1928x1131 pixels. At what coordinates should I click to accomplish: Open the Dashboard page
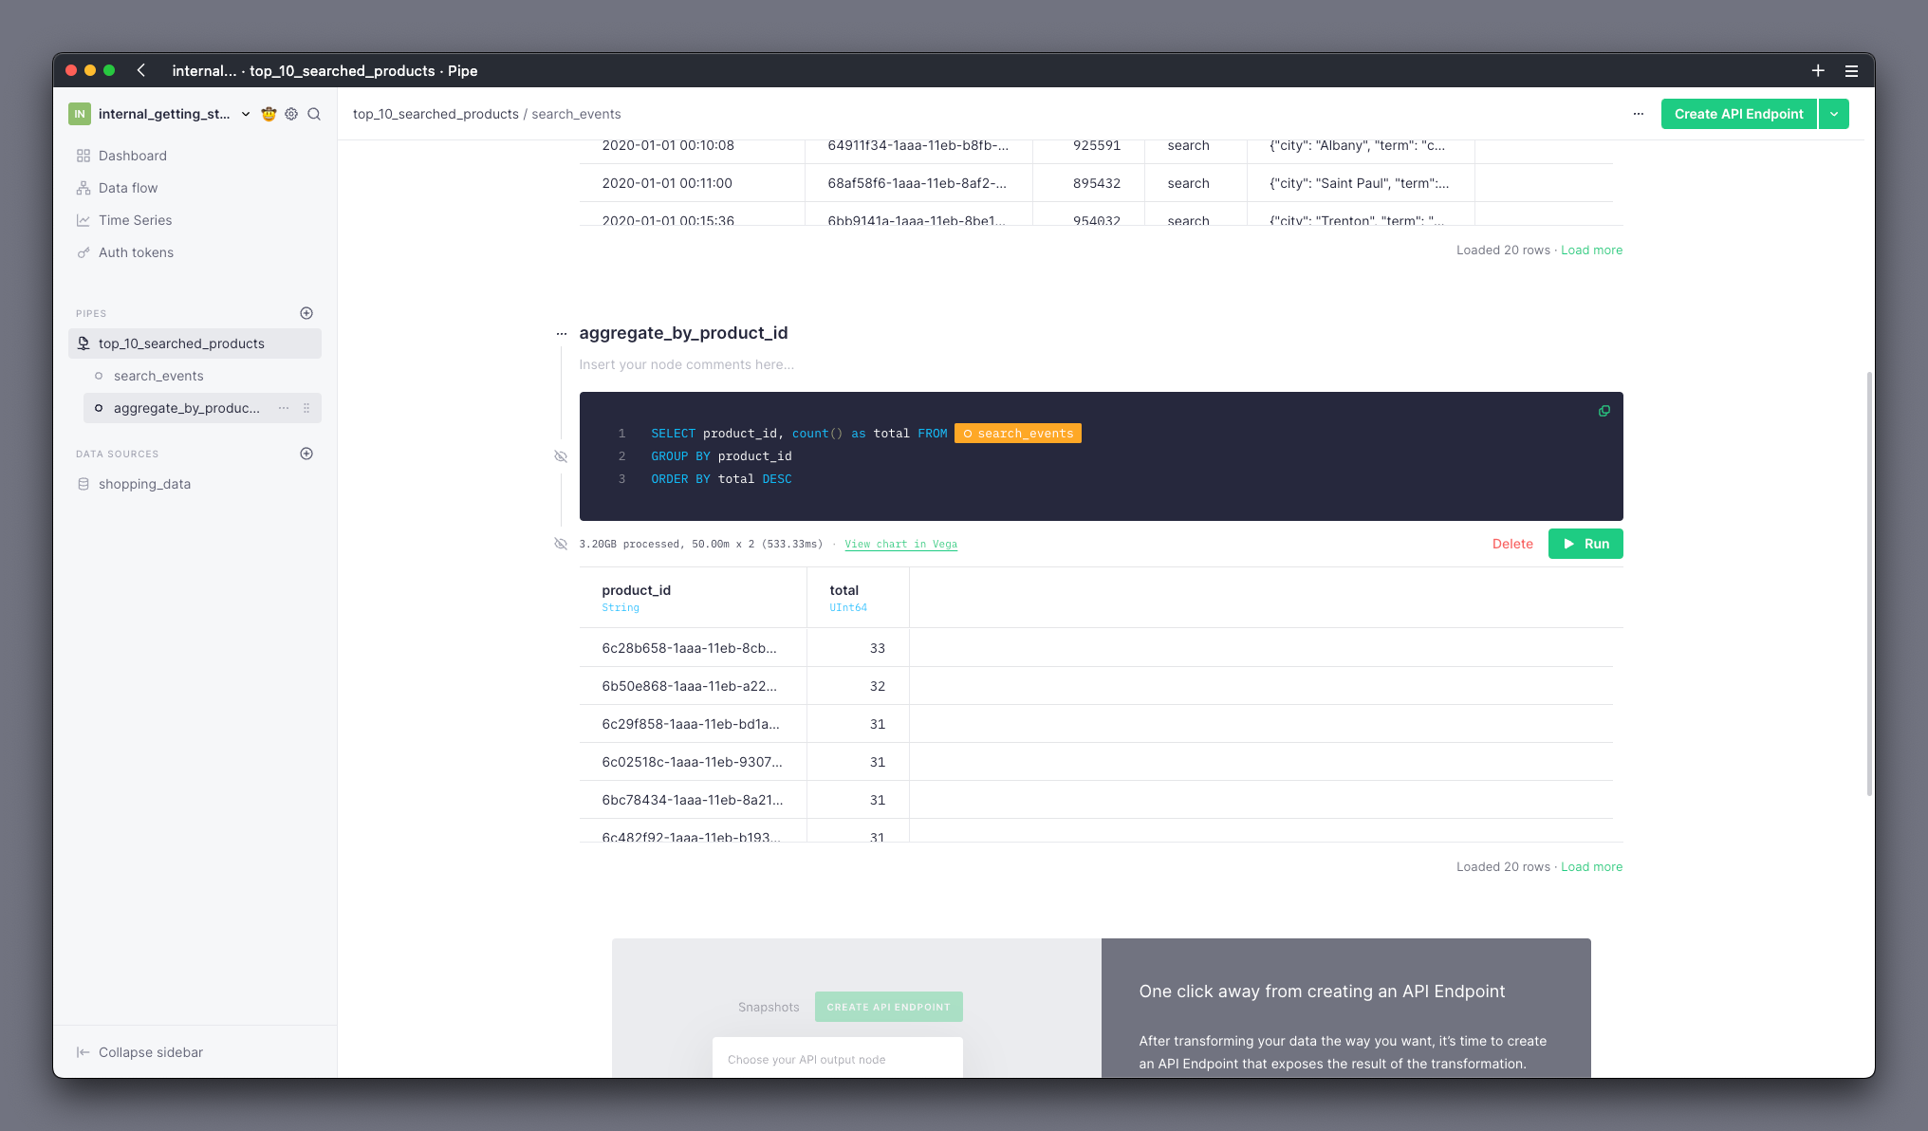click(x=133, y=156)
